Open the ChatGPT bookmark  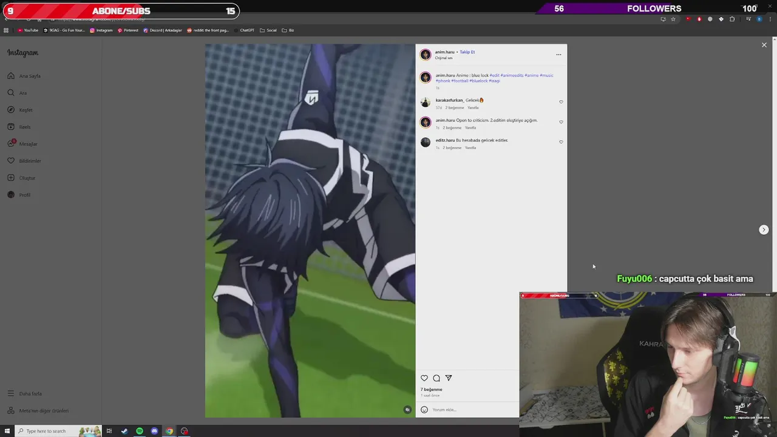point(243,30)
